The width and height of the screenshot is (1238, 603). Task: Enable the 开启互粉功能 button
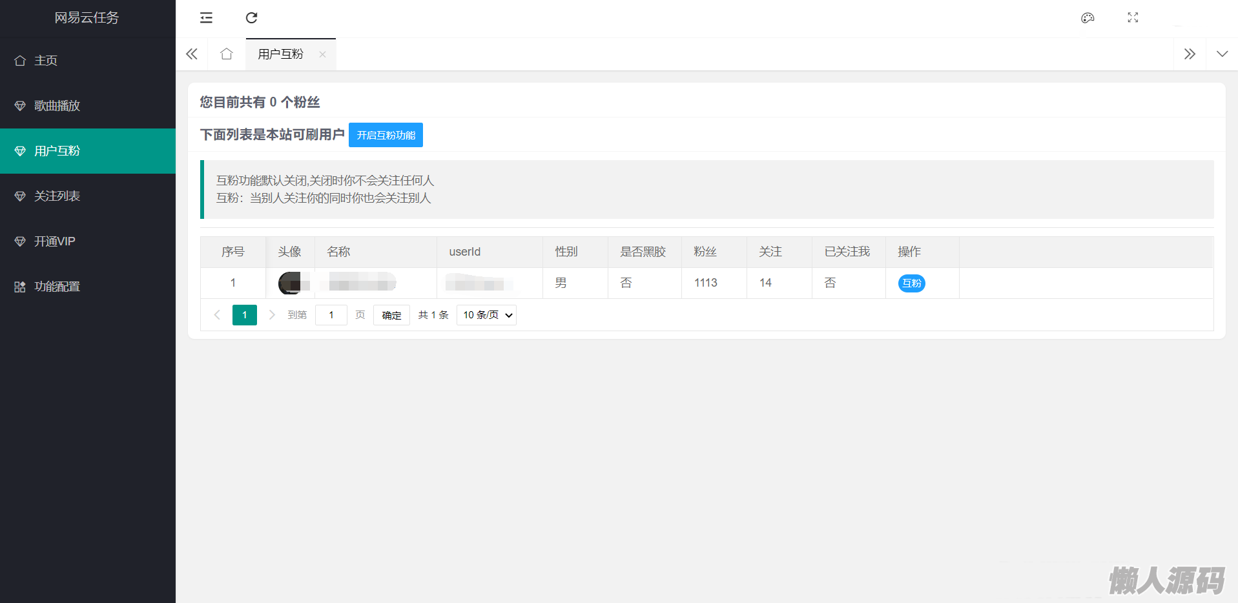[386, 135]
